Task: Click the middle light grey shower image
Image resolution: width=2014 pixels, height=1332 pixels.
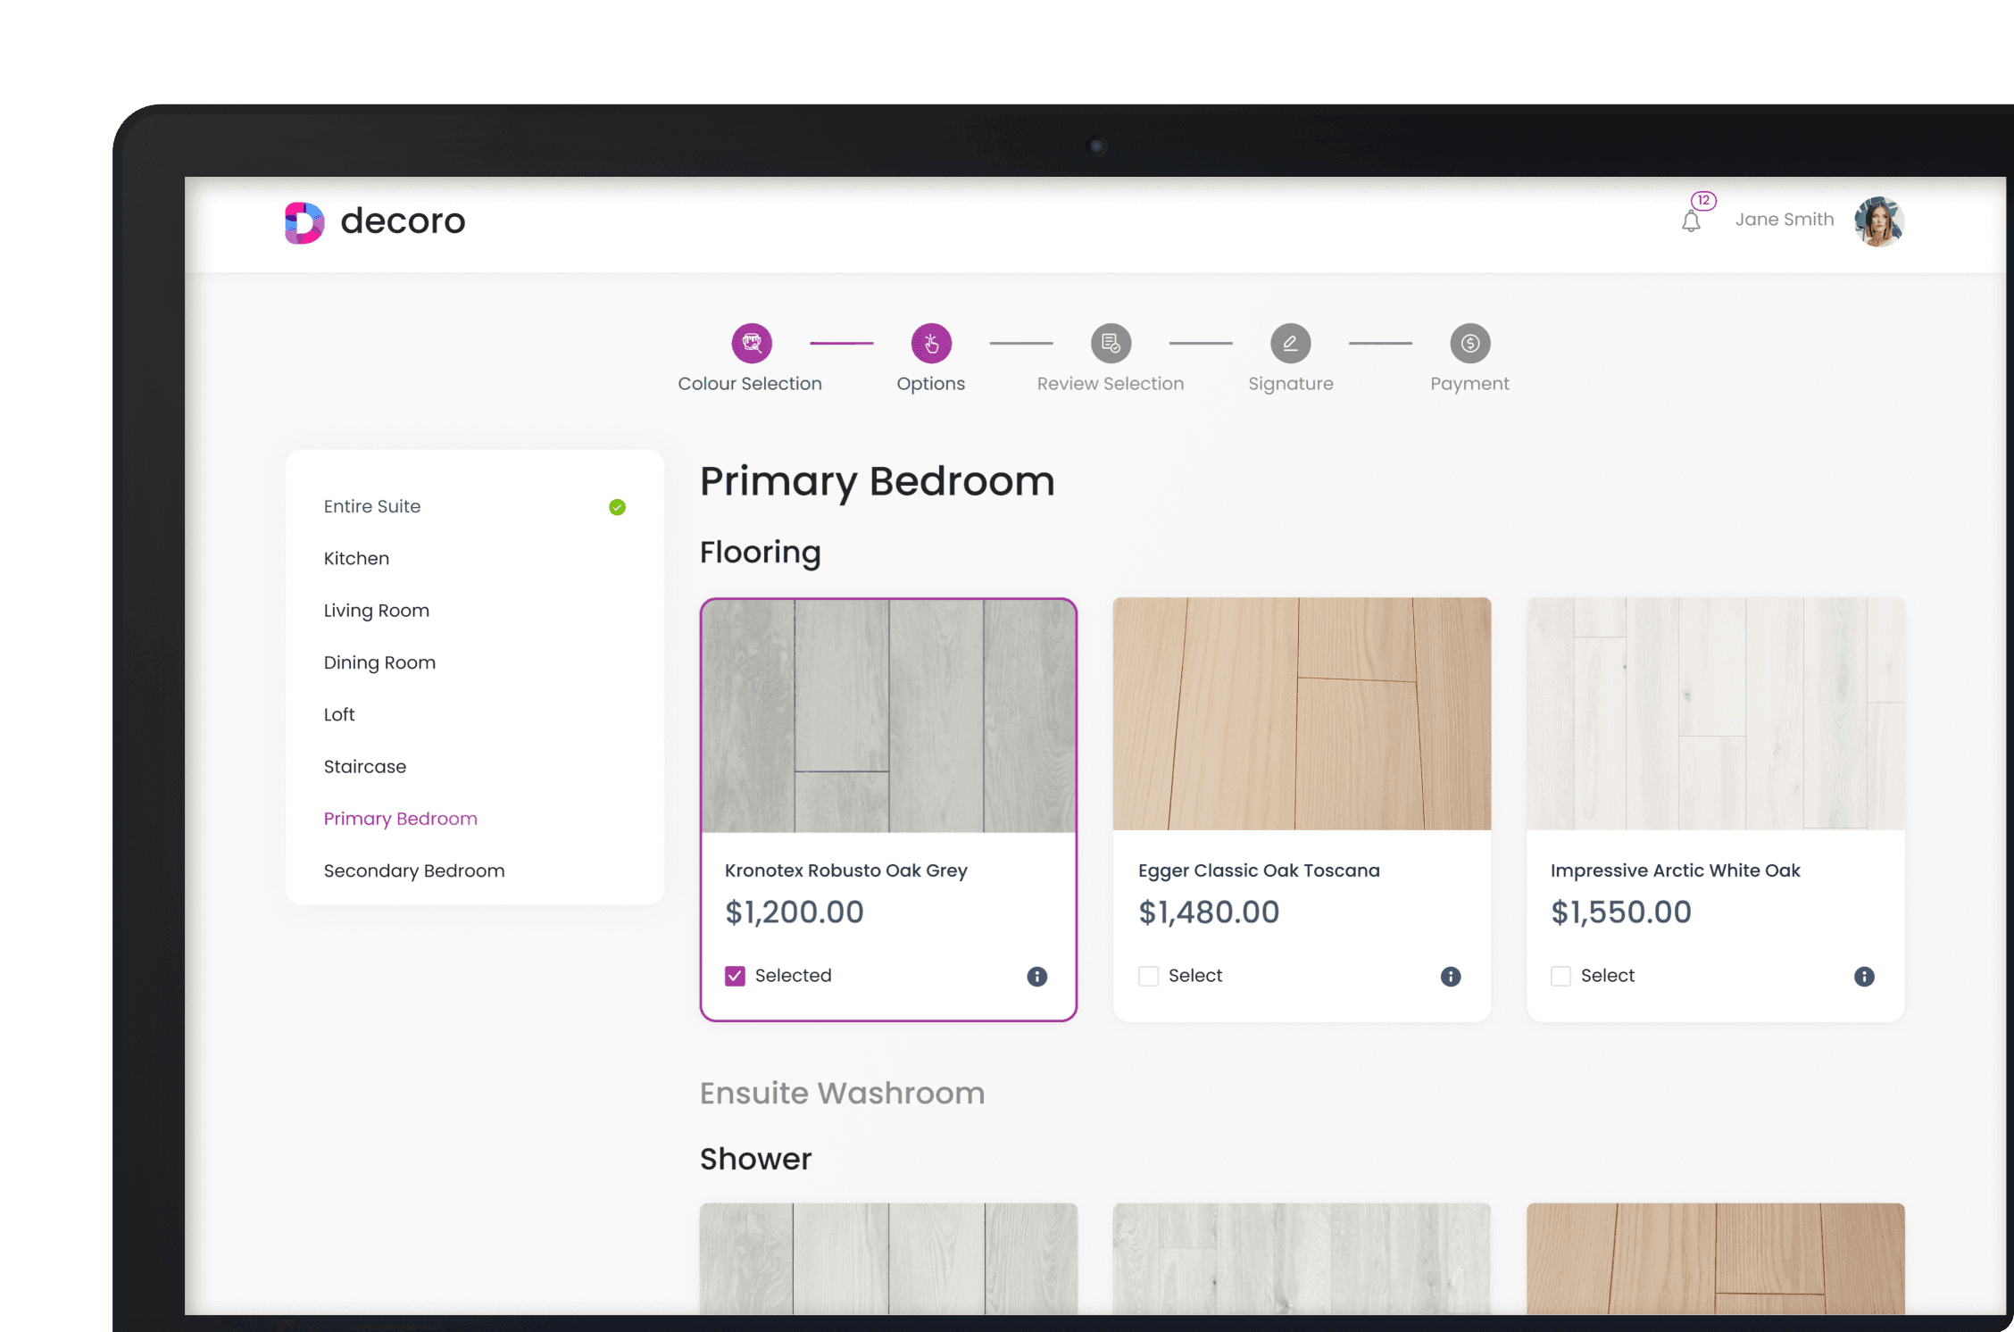Action: click(x=1302, y=1258)
